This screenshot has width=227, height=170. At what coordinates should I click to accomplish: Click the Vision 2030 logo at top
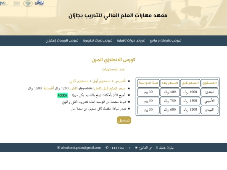(17, 3)
